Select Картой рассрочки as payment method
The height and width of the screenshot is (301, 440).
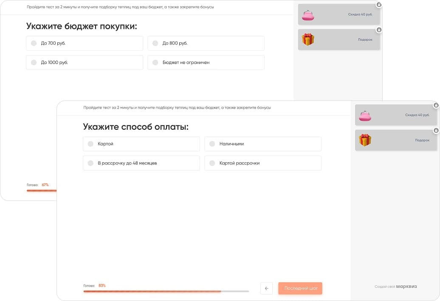263,163
